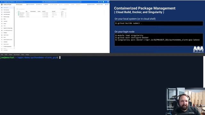
Task: Sort table by Internal IP column header
Action: click(x=44, y=11)
